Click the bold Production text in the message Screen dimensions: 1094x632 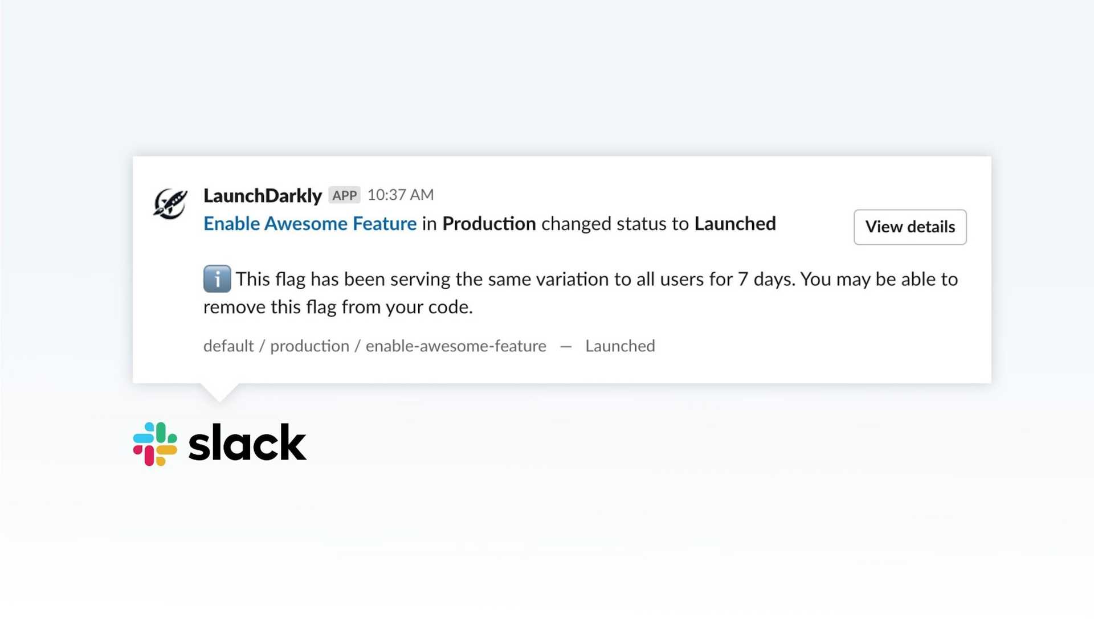(488, 224)
